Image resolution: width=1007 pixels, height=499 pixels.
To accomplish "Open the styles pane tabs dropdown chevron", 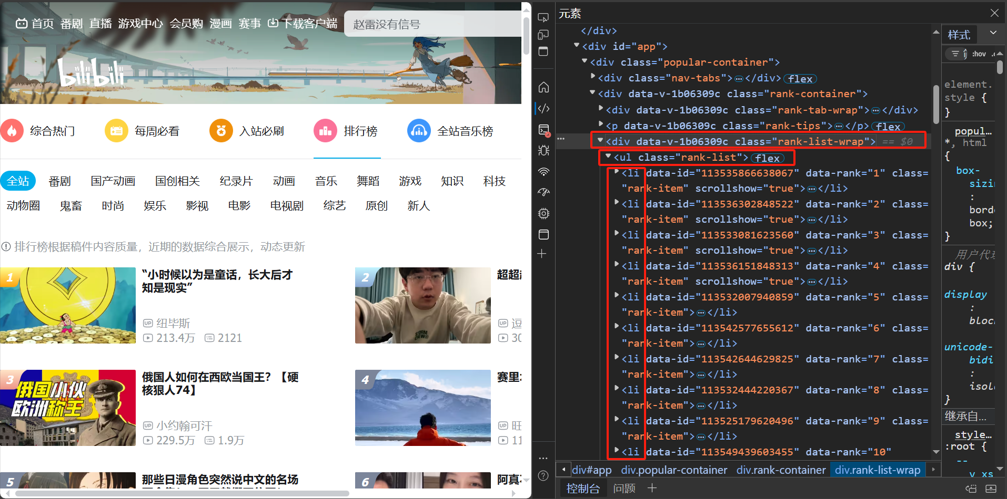I will [993, 33].
